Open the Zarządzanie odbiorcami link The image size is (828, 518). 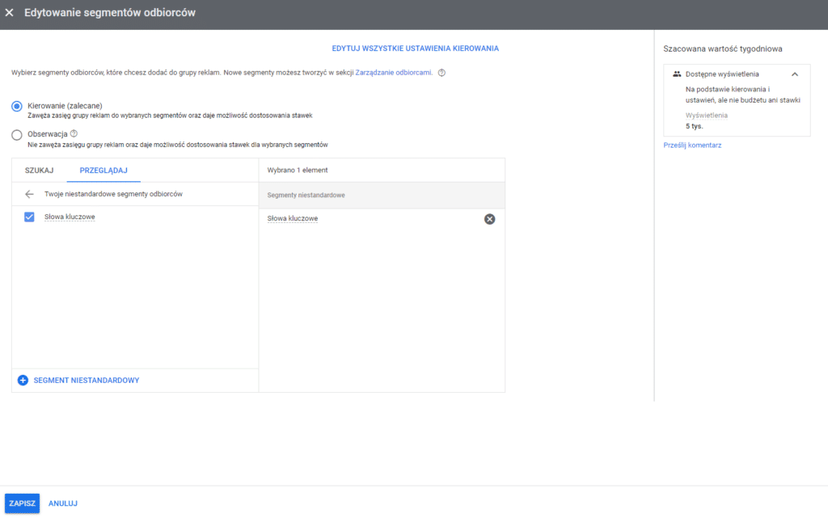(x=394, y=73)
